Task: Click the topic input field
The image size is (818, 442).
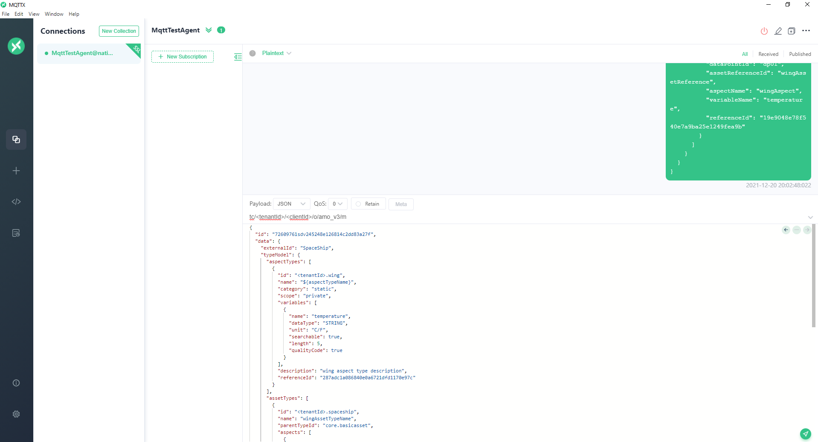Action: point(527,217)
